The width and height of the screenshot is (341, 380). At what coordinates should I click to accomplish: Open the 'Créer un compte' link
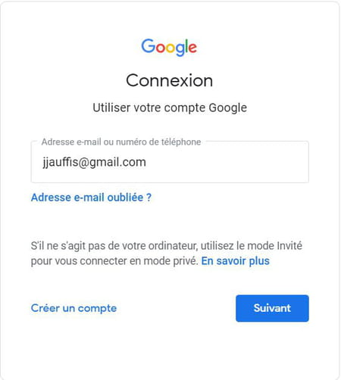[74, 308]
